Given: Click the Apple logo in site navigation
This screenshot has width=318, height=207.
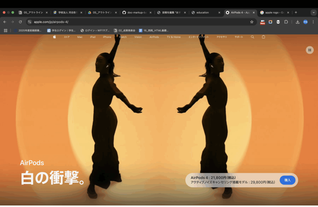Looking at the screenshot, I should coord(54,37).
